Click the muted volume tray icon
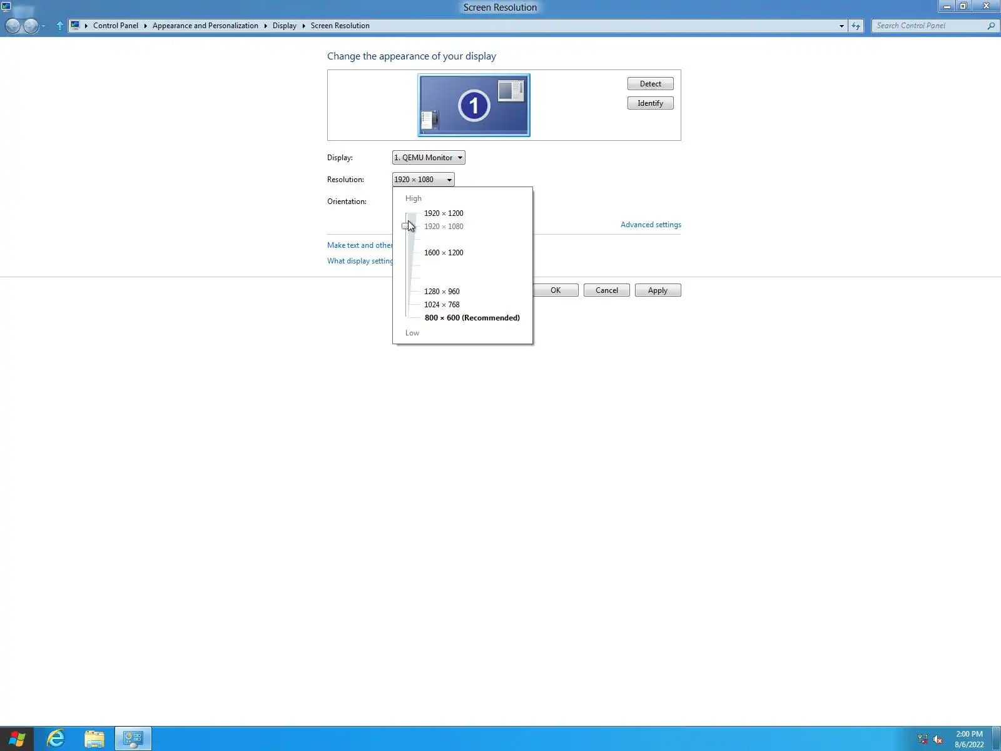 [x=938, y=739]
